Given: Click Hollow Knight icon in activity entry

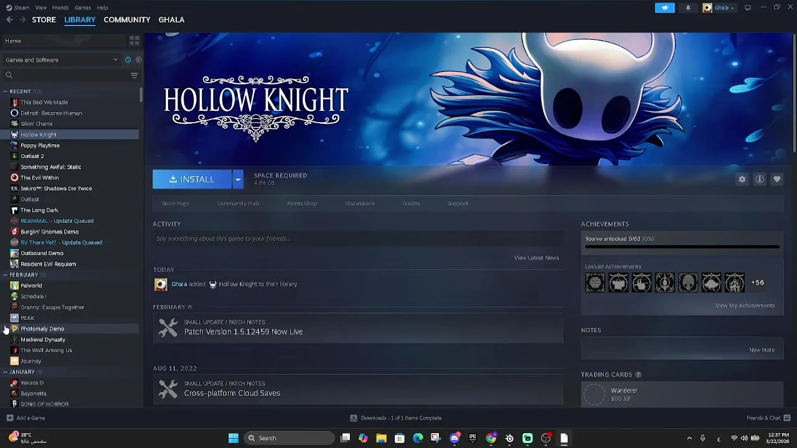Looking at the screenshot, I should click(x=213, y=284).
